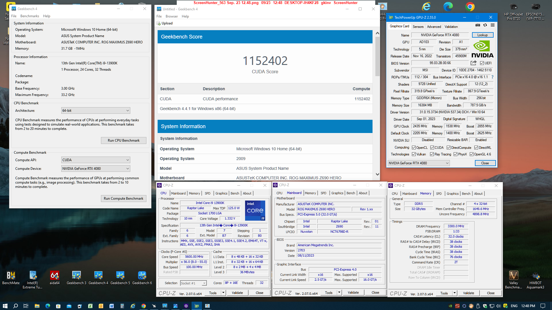Take a GPU-Z screenshot with the camera icon

[478, 25]
